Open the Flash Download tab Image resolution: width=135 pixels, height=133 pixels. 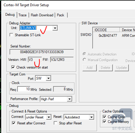point(42,15)
